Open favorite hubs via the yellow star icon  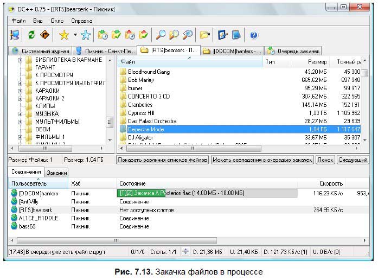point(64,35)
